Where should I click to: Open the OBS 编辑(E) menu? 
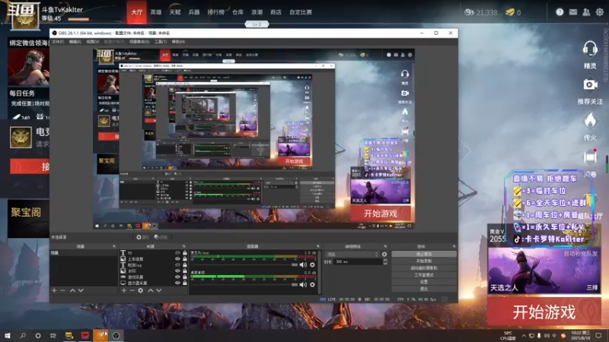coord(75,42)
